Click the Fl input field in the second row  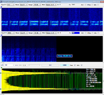pyautogui.click(x=63, y=33)
